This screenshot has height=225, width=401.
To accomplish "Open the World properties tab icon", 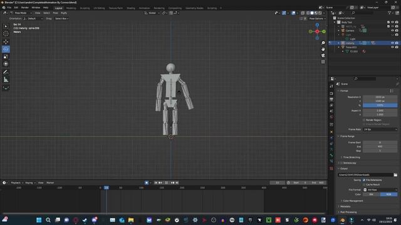I will [331, 117].
